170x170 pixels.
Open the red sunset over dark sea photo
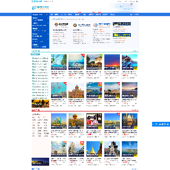112,62
